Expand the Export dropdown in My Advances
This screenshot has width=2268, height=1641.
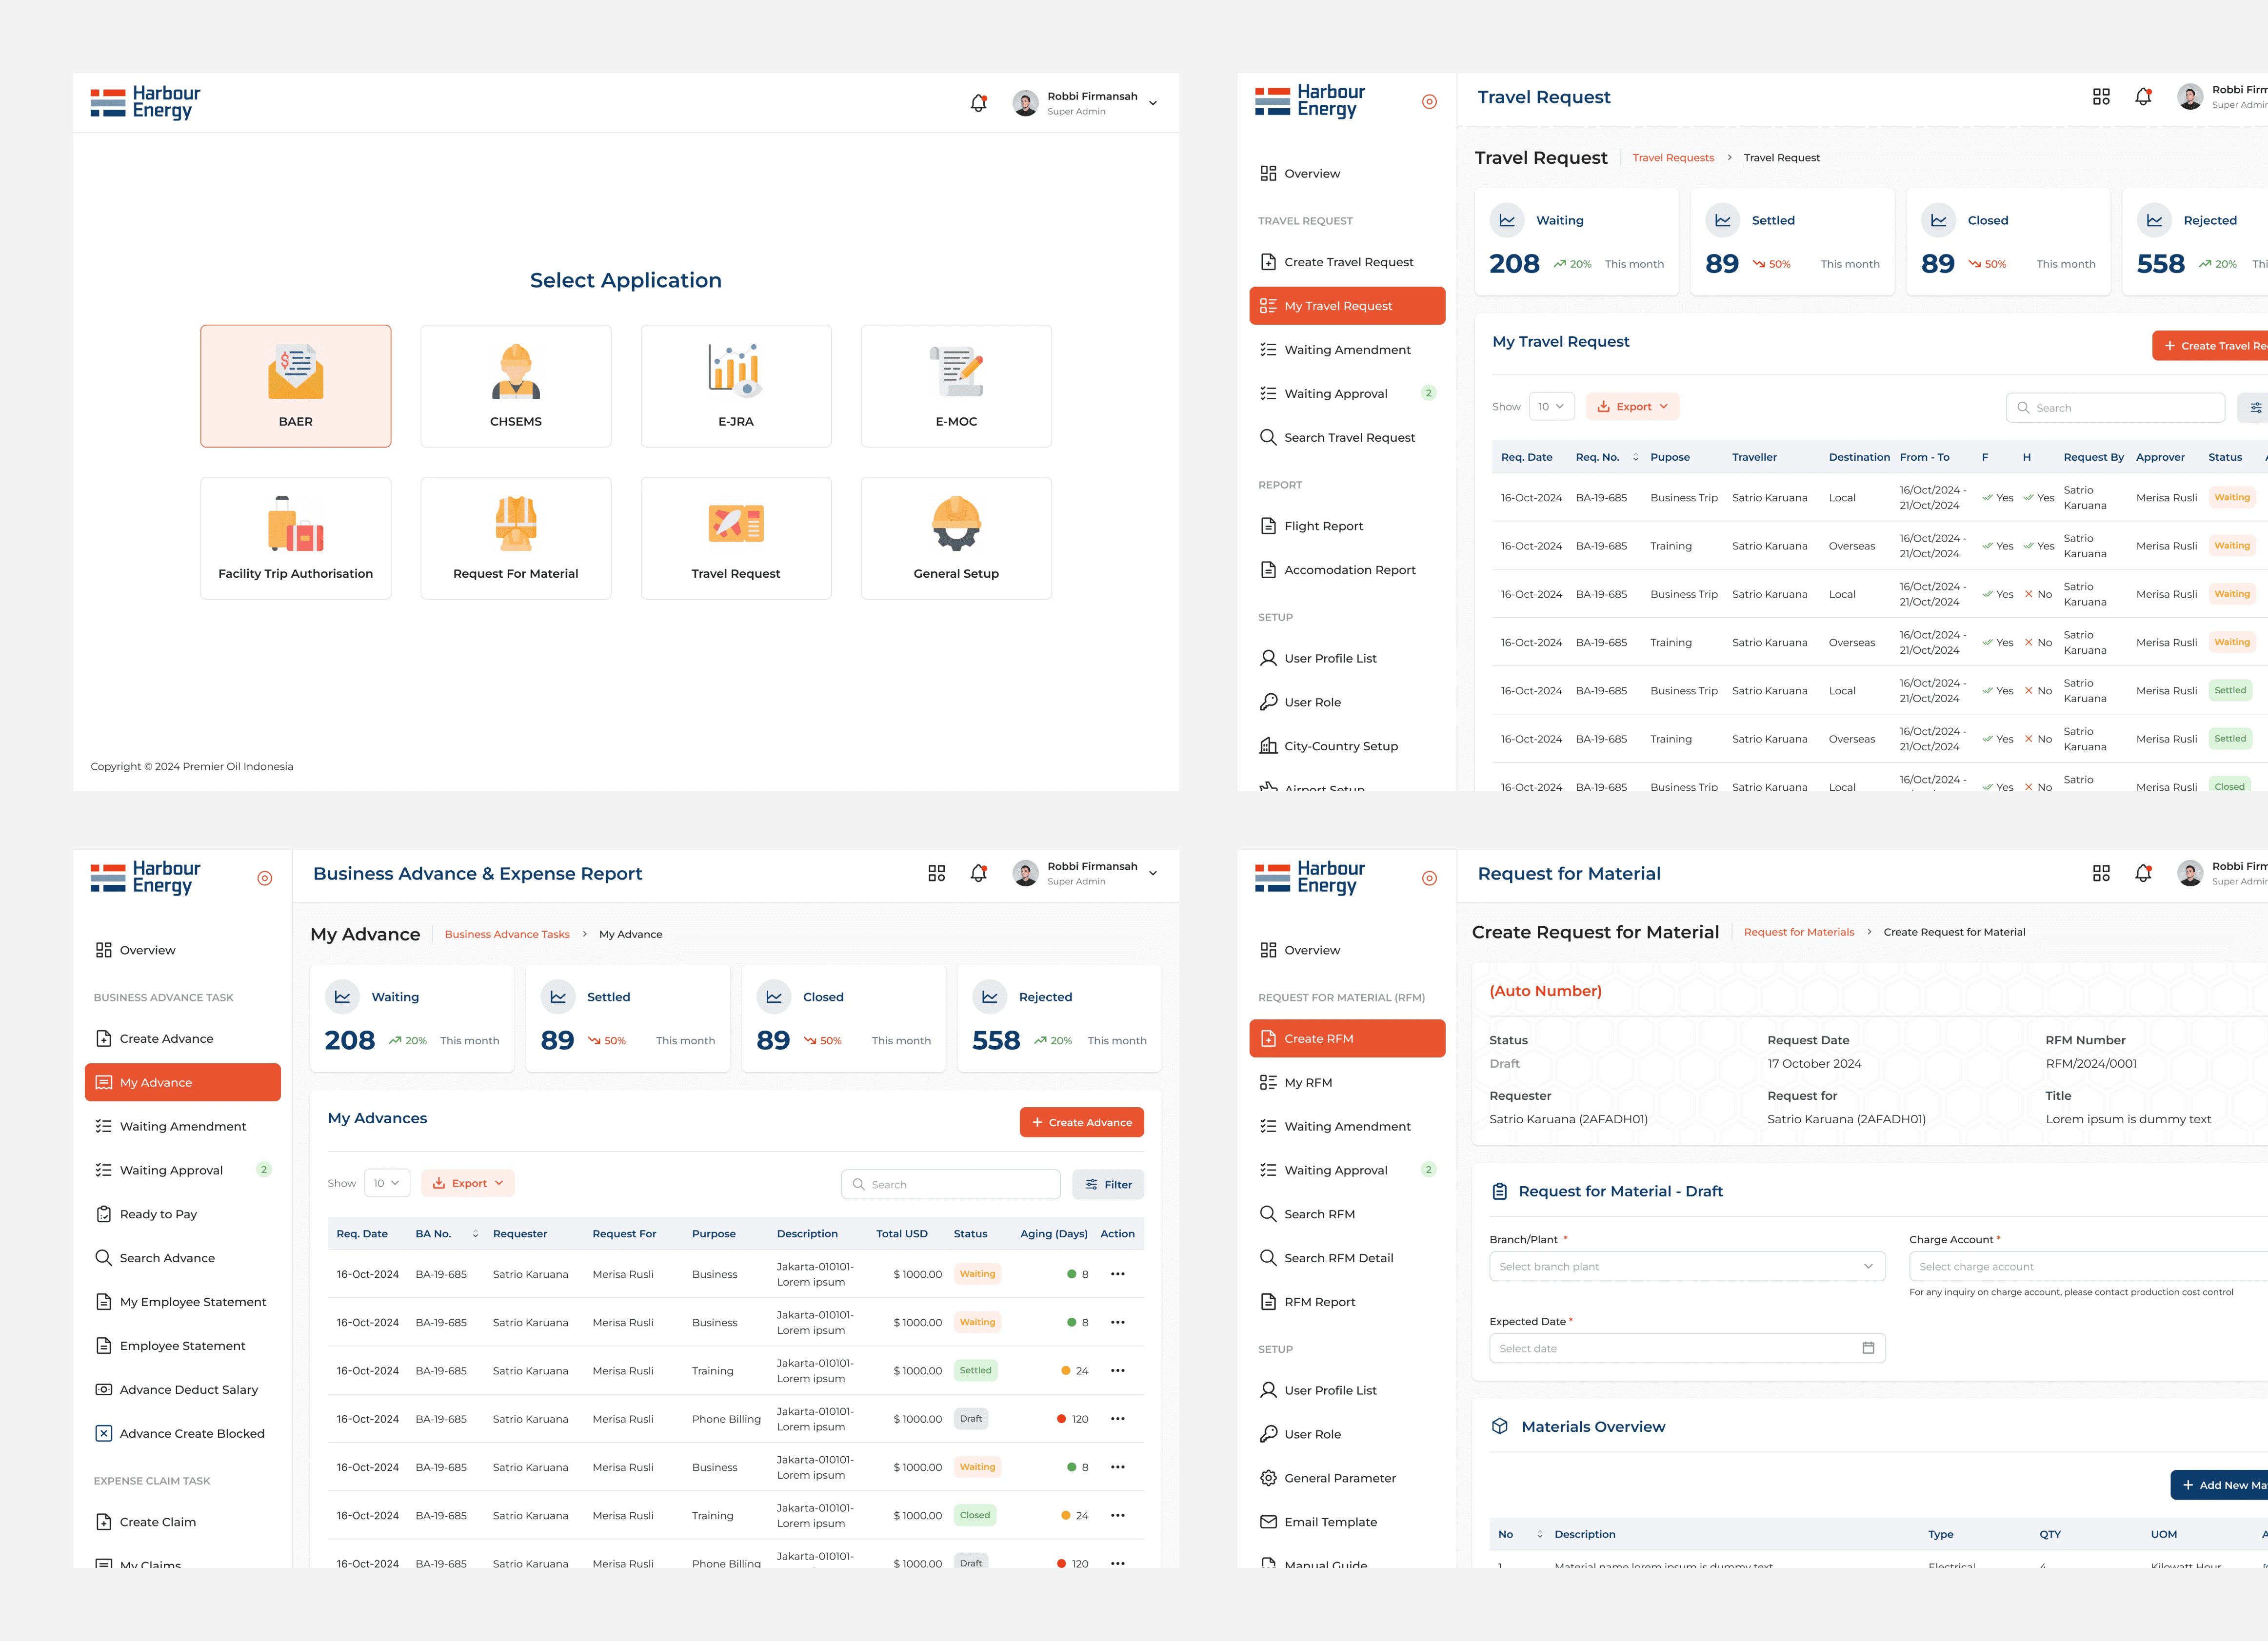(468, 1183)
